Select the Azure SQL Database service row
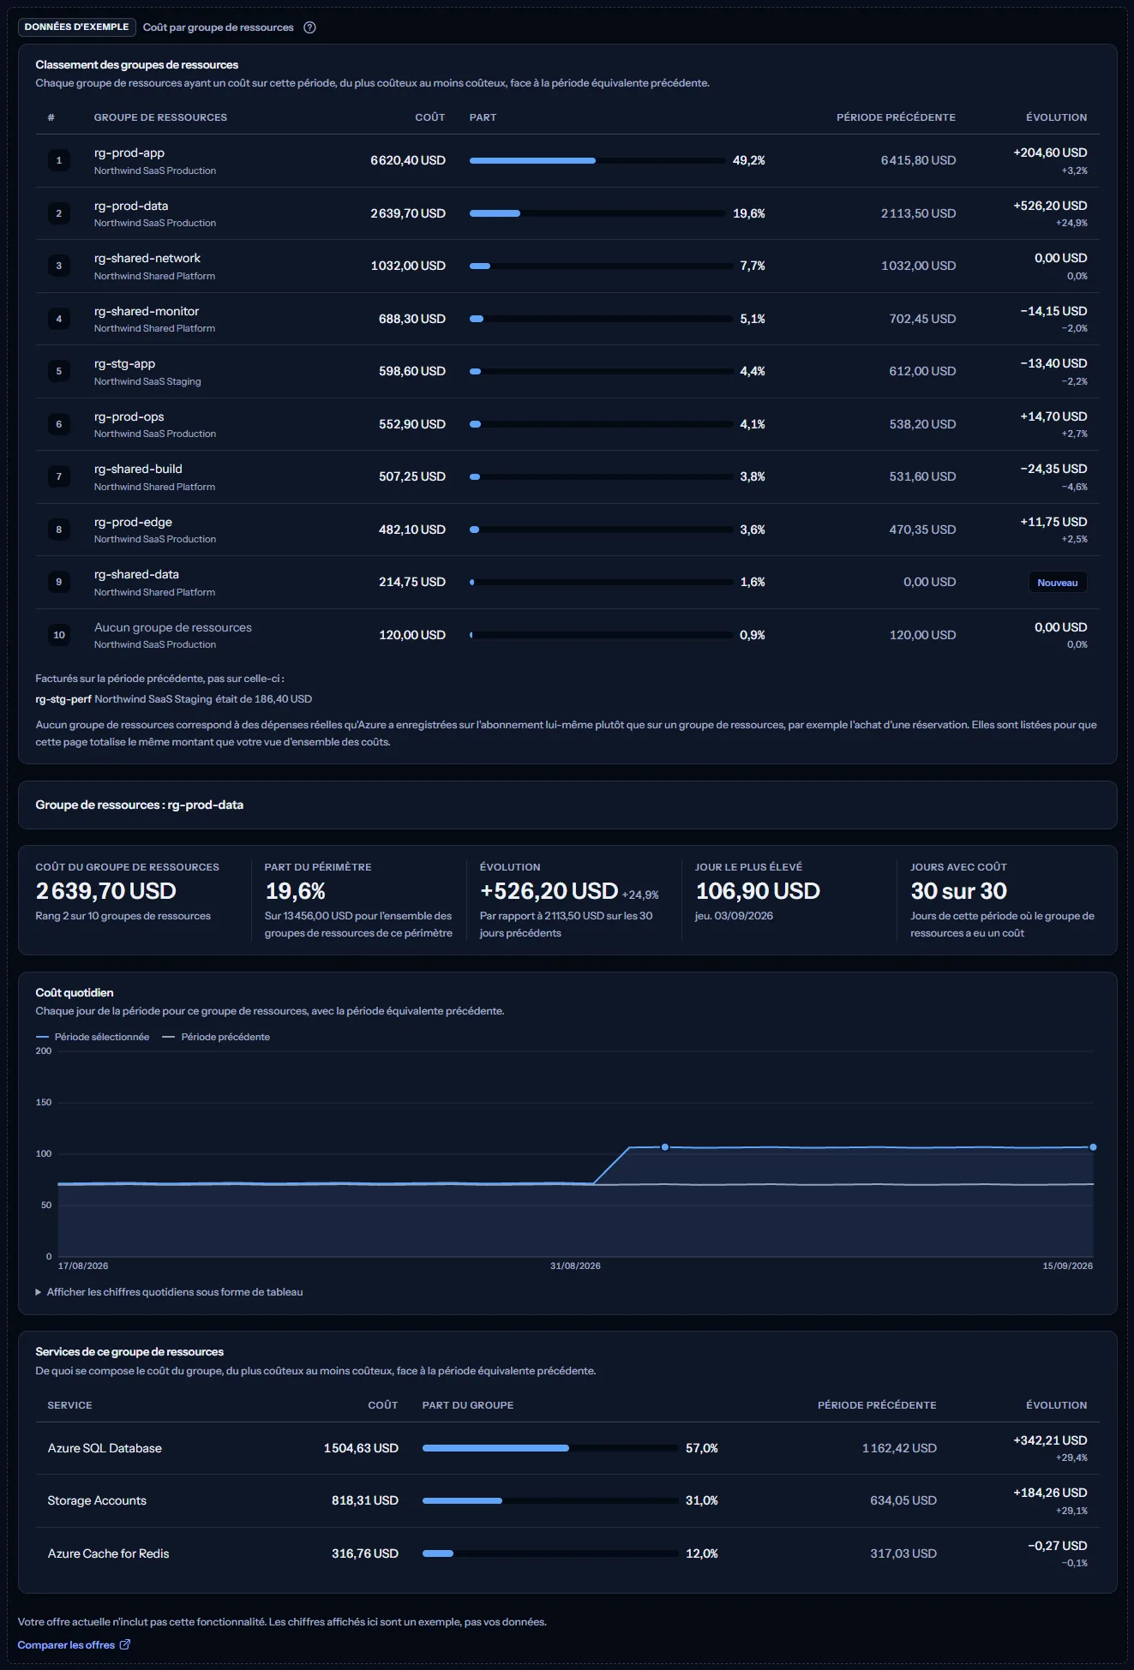The height and width of the screenshot is (1670, 1134). (x=567, y=1448)
